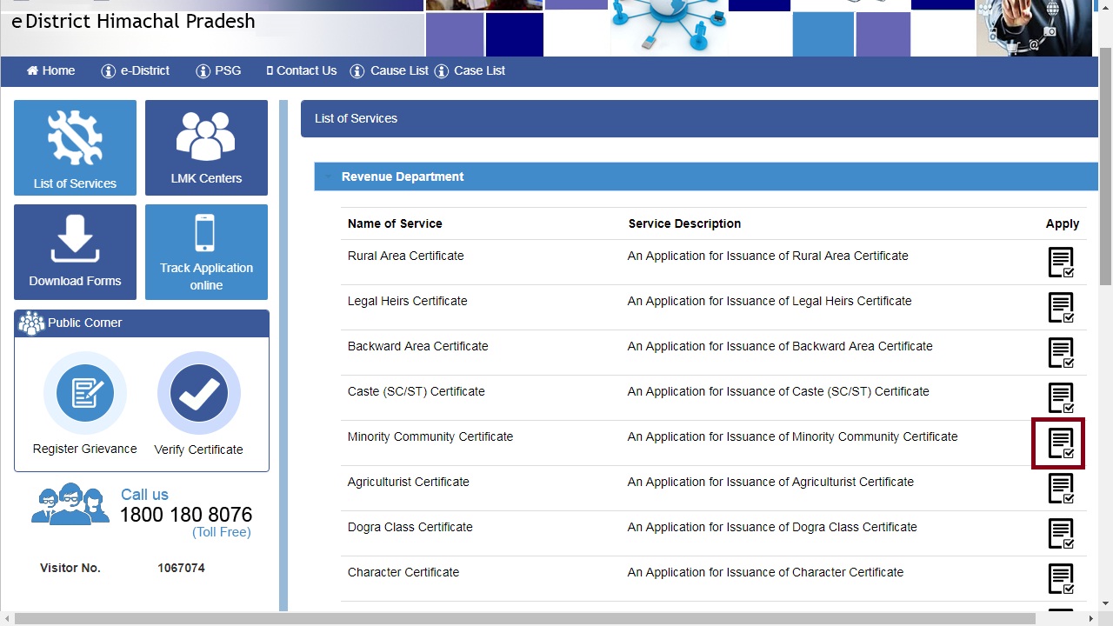This screenshot has width=1113, height=626.
Task: Collapse the Revenue Department section
Action: coord(329,176)
